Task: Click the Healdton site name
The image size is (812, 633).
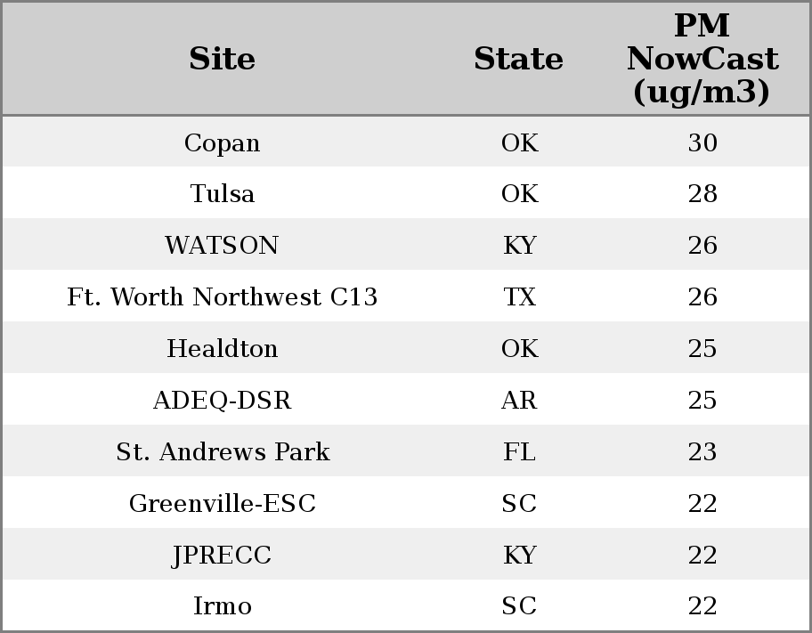Action: click(223, 348)
